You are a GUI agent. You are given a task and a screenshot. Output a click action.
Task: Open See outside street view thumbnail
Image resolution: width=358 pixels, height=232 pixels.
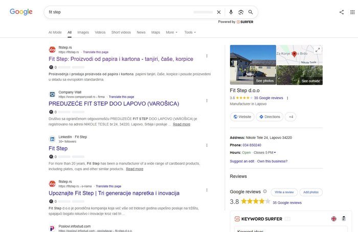click(x=300, y=75)
